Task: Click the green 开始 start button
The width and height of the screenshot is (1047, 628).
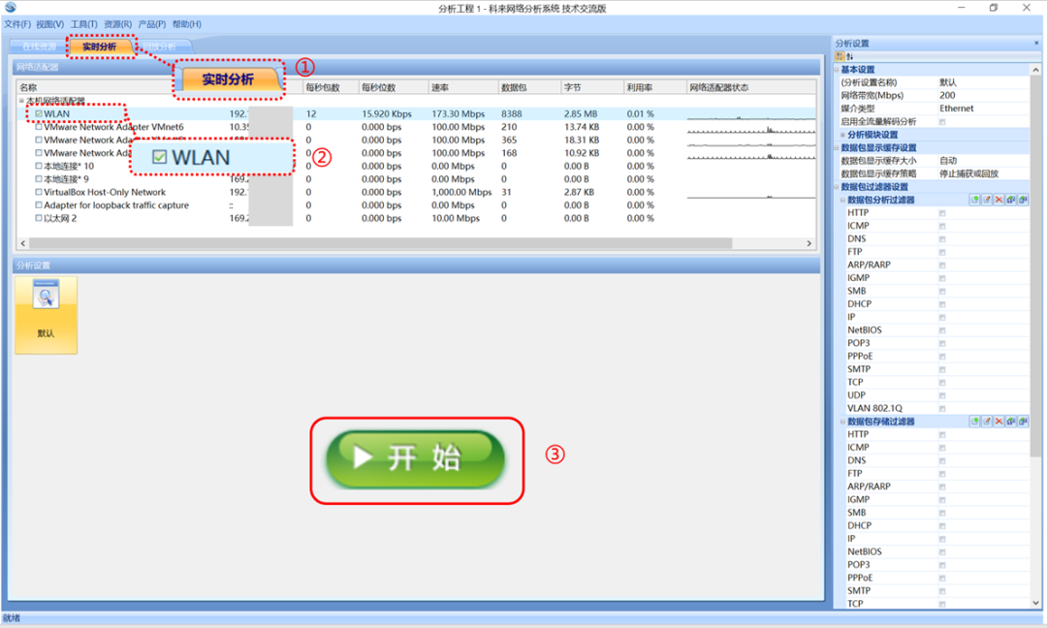Action: pyautogui.click(x=415, y=458)
